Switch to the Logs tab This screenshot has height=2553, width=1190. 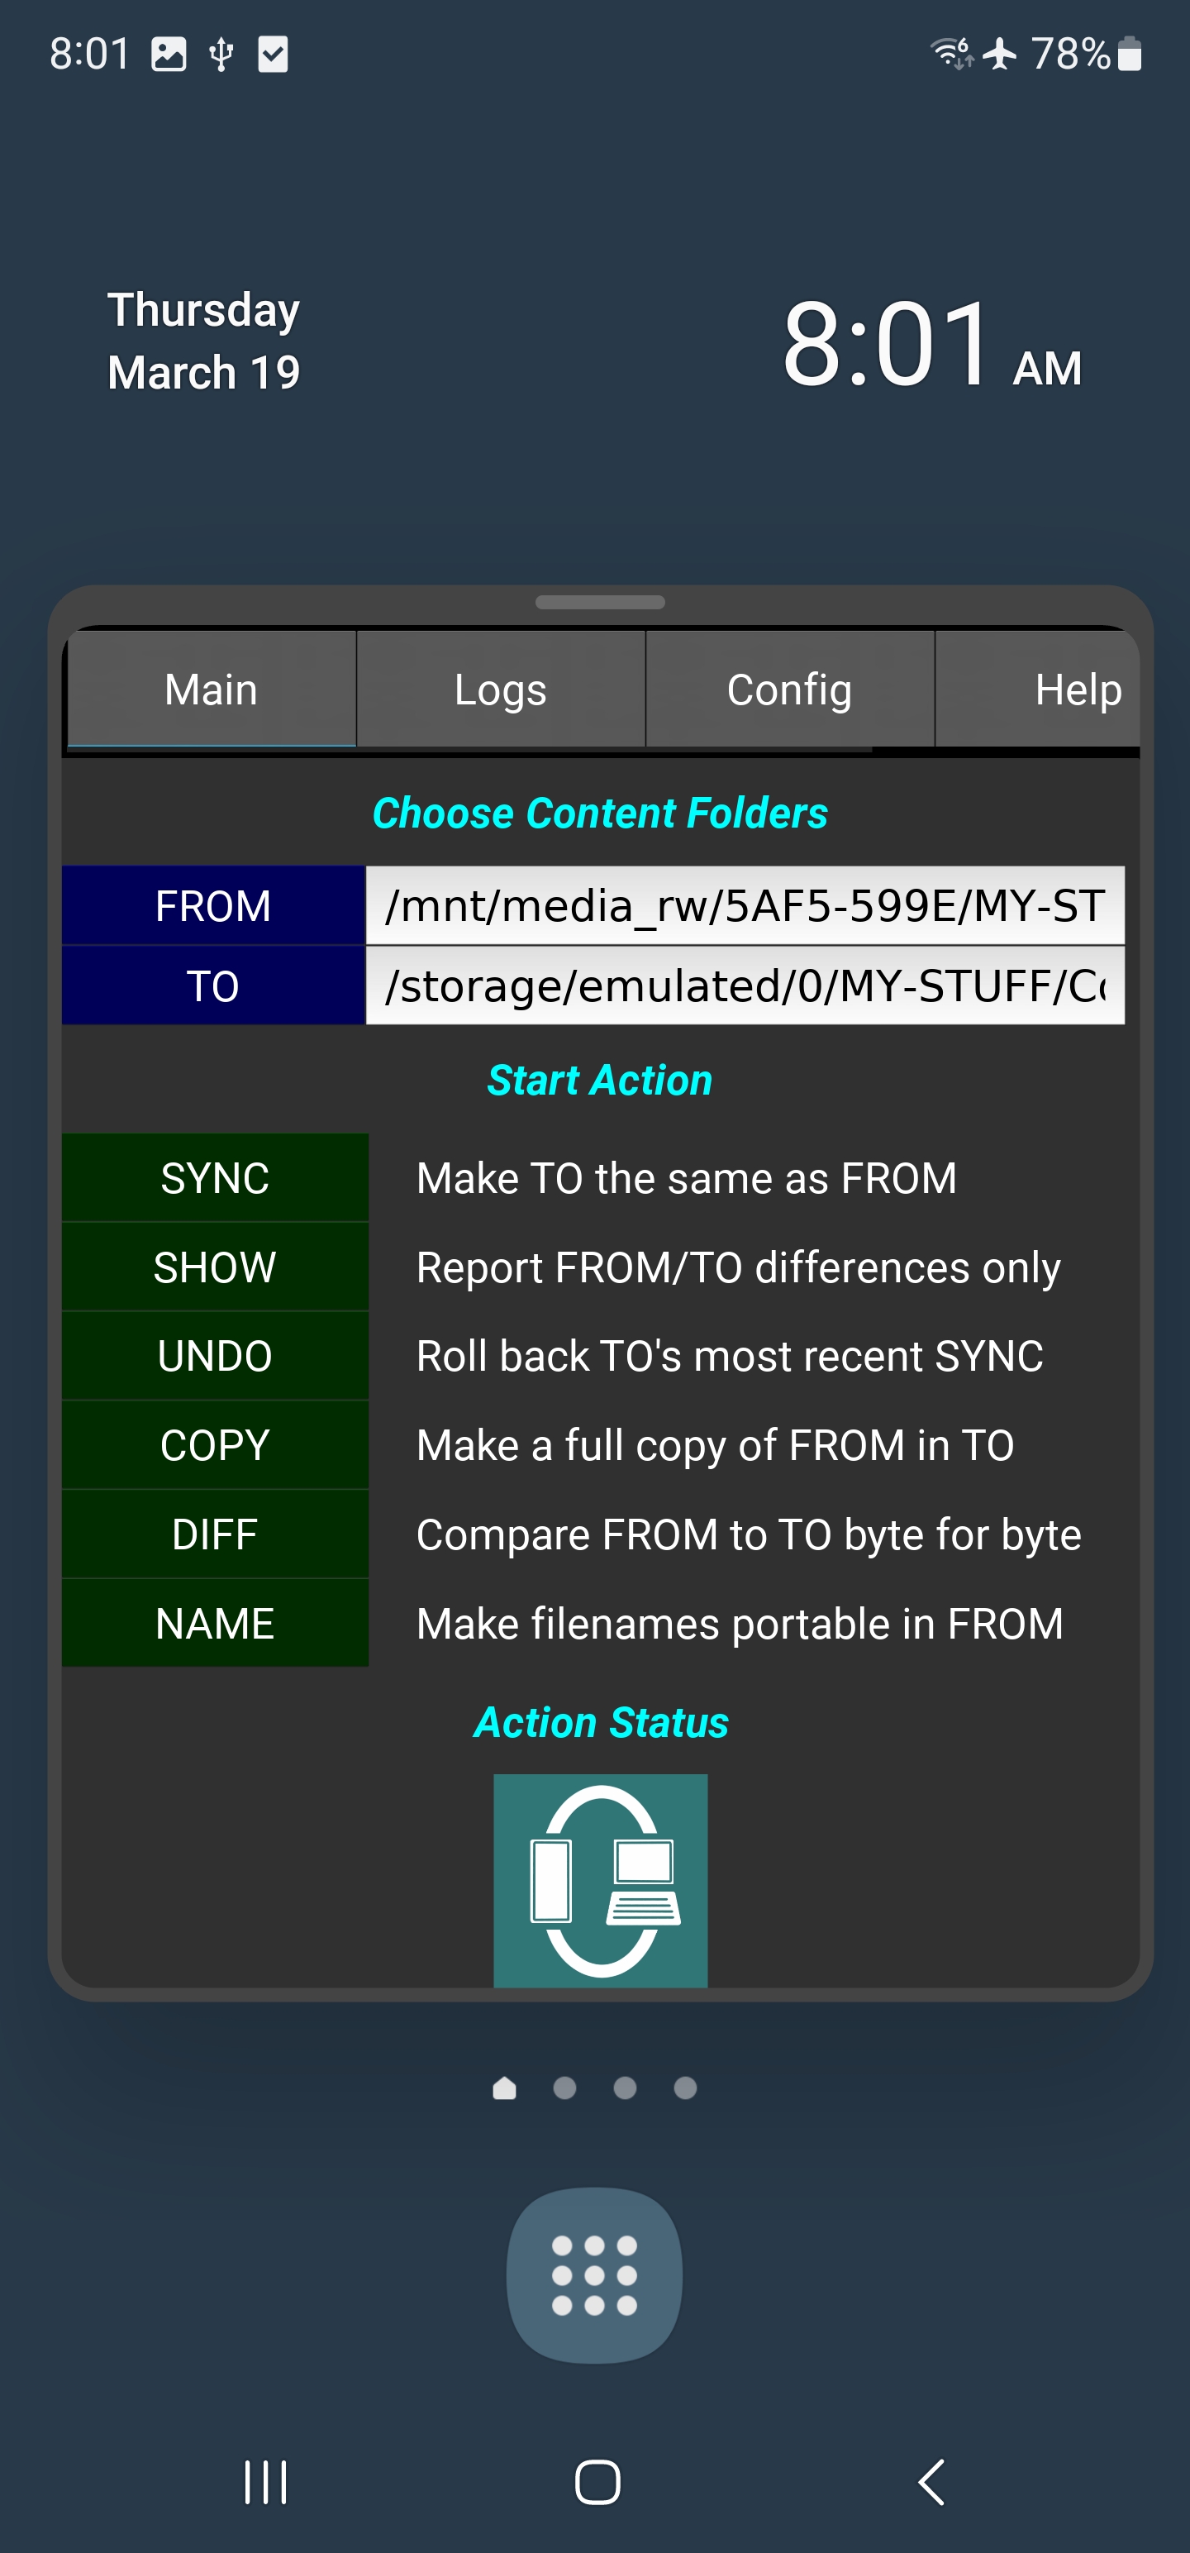pos(500,690)
